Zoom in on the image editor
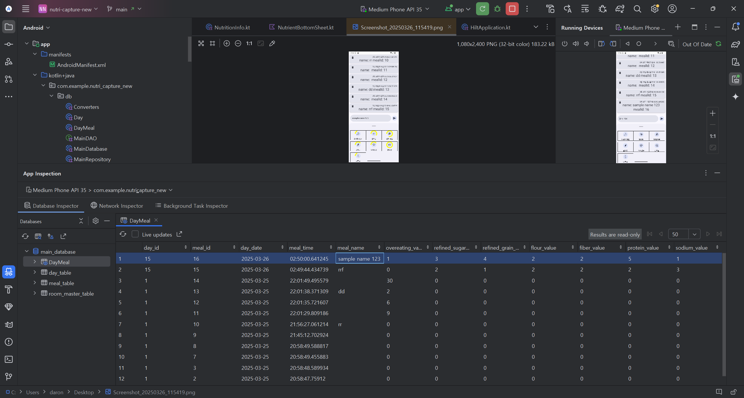The image size is (744, 398). (x=227, y=43)
